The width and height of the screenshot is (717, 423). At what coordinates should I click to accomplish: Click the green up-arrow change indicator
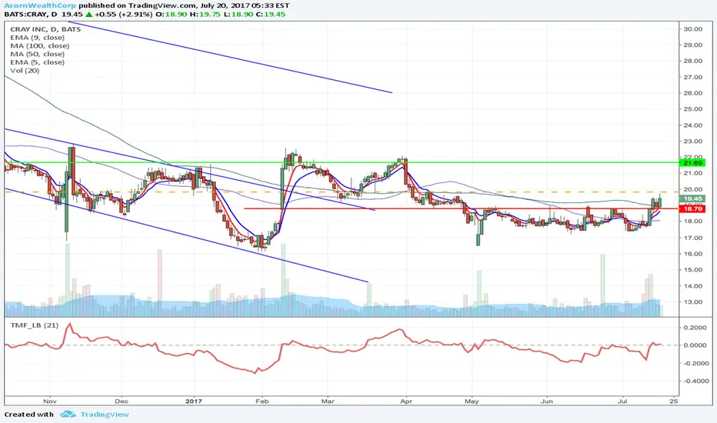pyautogui.click(x=88, y=14)
